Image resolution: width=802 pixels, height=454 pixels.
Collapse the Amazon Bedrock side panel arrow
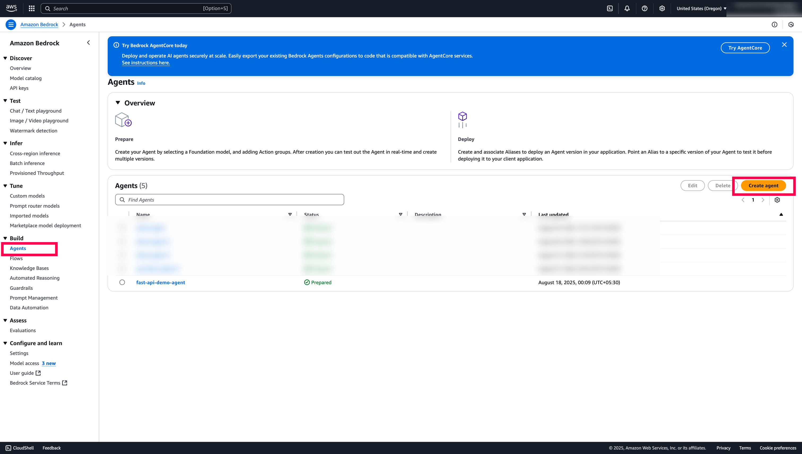pyautogui.click(x=88, y=43)
